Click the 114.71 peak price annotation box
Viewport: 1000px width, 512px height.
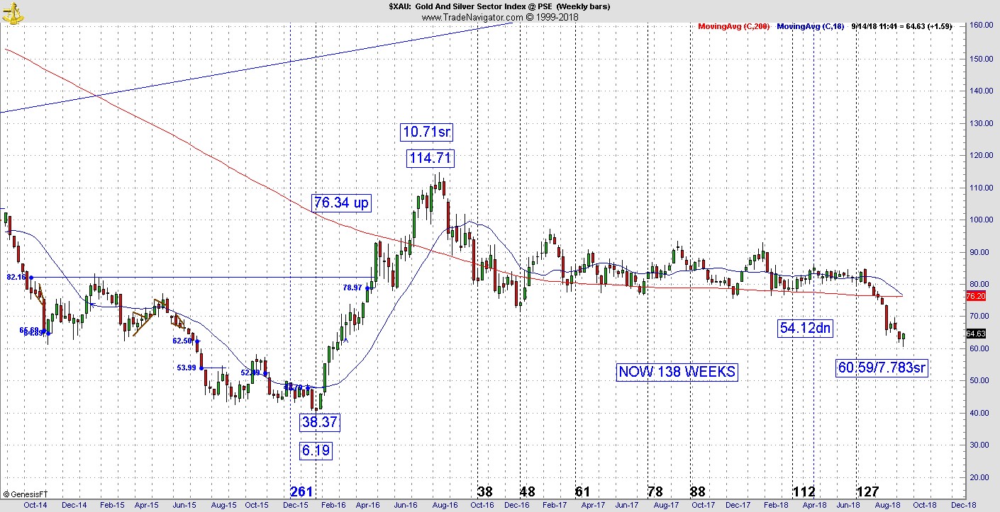pos(430,158)
